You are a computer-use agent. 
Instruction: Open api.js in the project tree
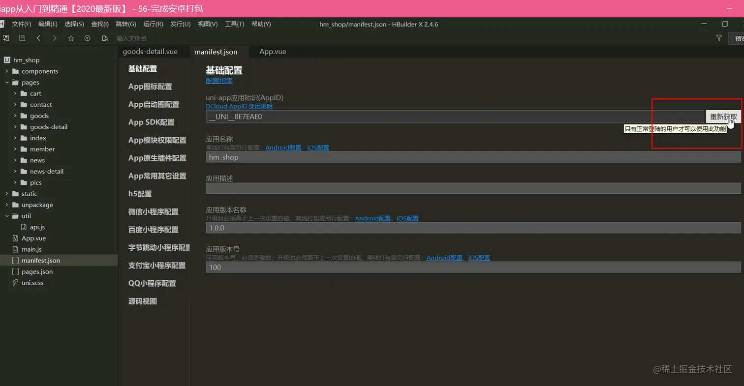pyautogui.click(x=37, y=227)
